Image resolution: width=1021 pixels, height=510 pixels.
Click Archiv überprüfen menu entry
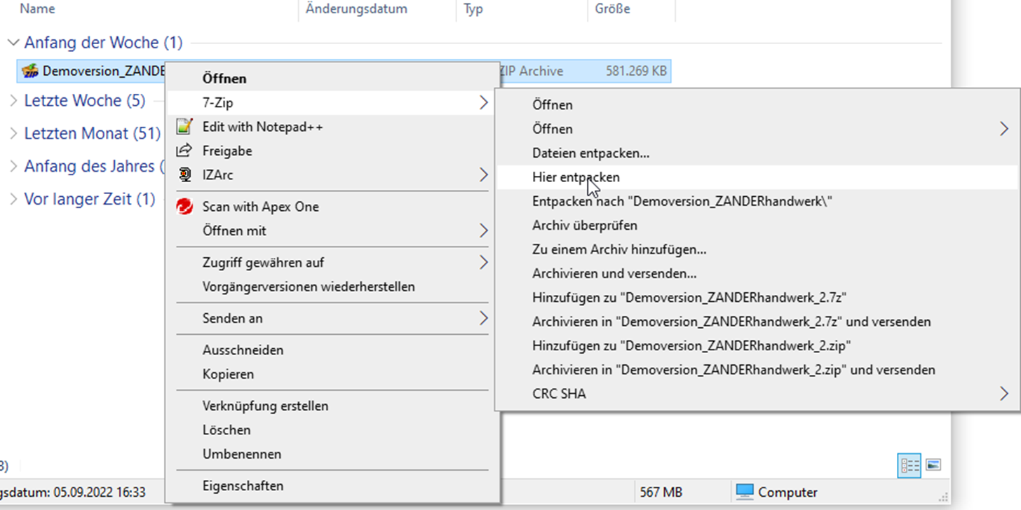pyautogui.click(x=584, y=226)
